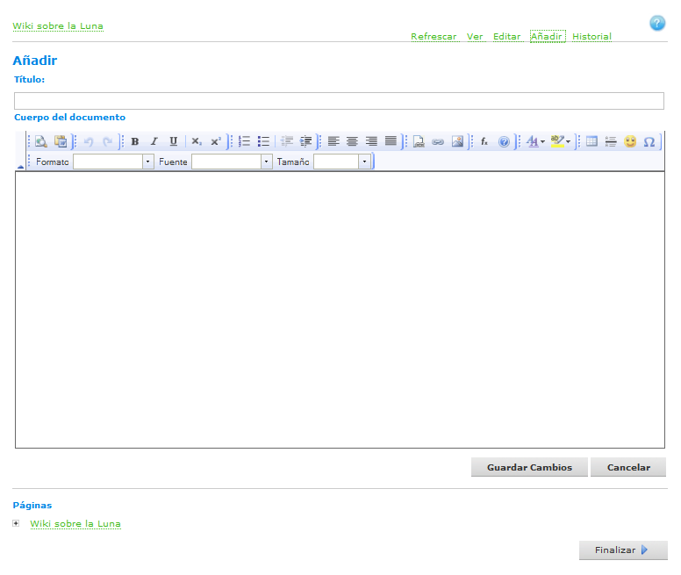Click the insert document link icon
The width and height of the screenshot is (681, 575).
click(419, 141)
